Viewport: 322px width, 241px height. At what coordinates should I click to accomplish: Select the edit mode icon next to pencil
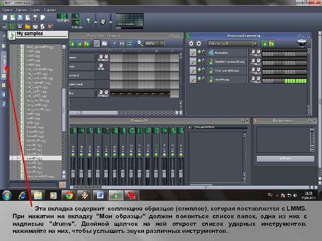coord(104,43)
